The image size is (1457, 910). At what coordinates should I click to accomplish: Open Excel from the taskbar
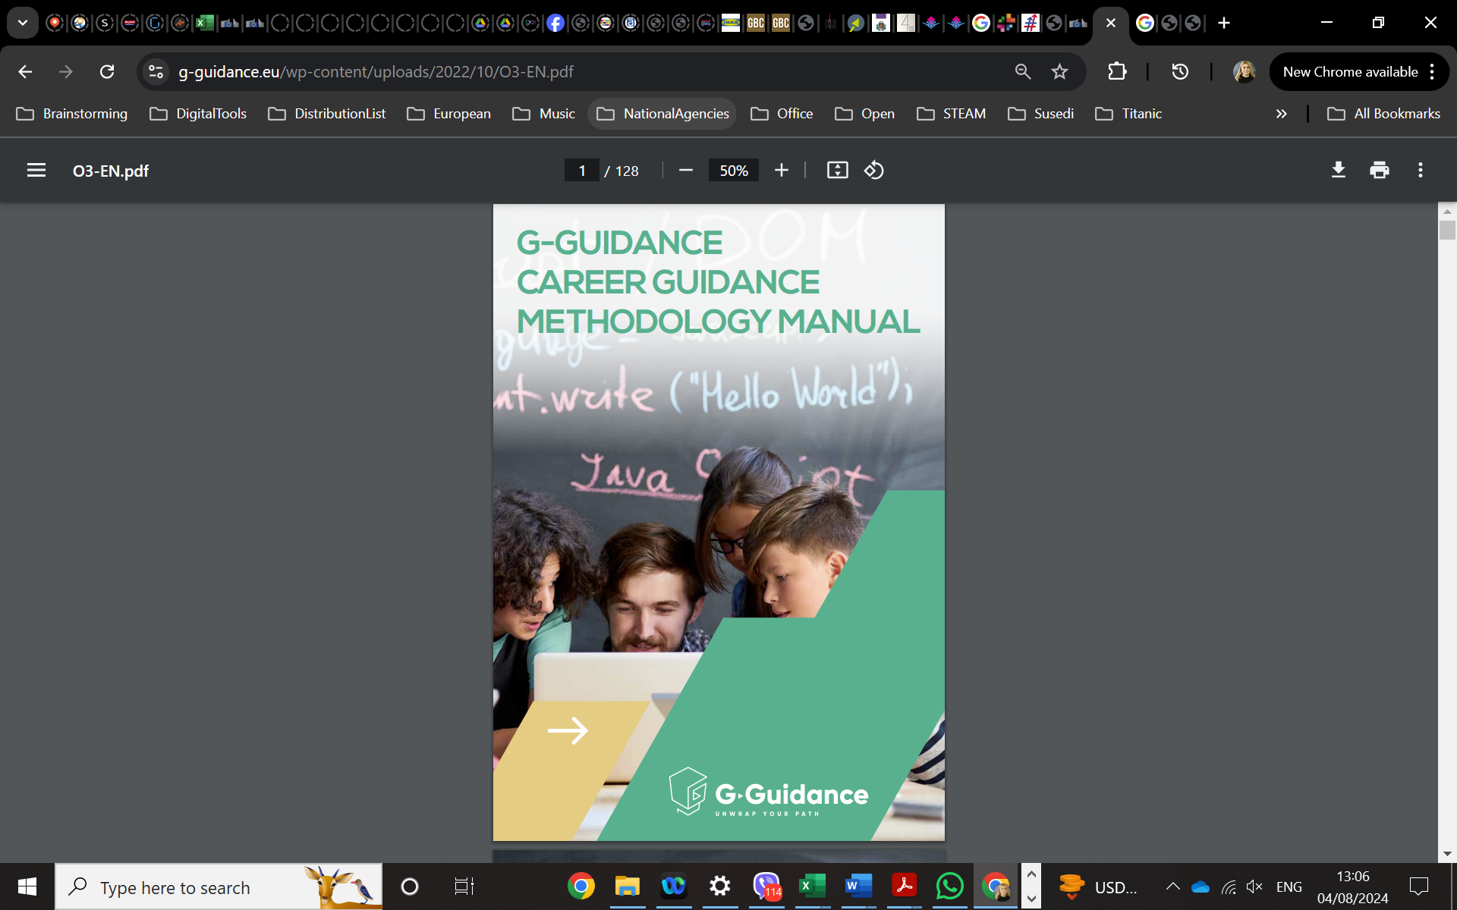pos(813,886)
